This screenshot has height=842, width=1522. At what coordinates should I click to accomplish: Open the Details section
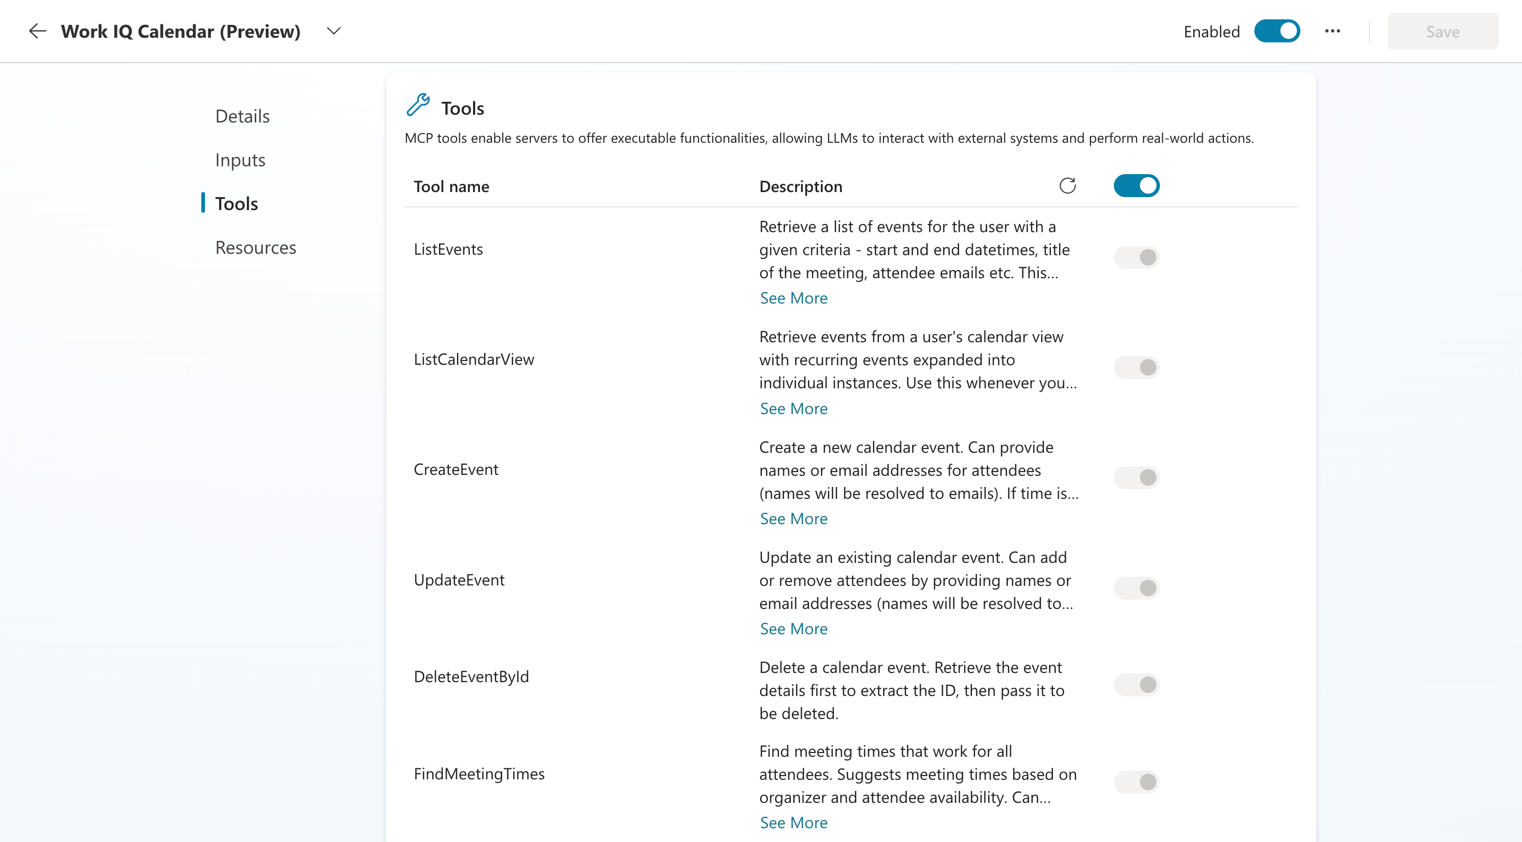click(x=242, y=116)
